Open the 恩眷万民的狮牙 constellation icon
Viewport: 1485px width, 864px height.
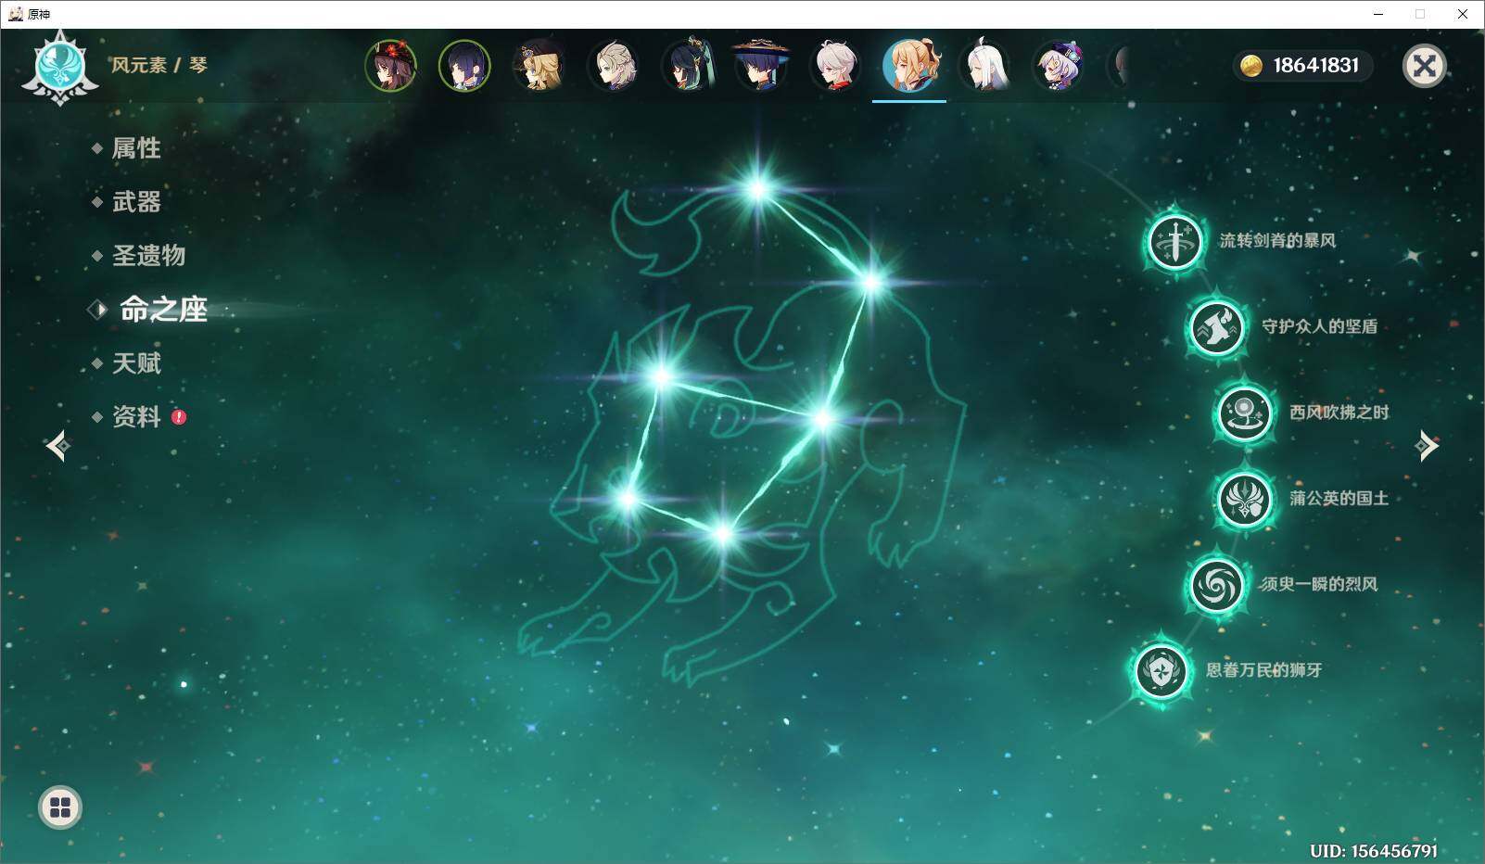(x=1161, y=670)
